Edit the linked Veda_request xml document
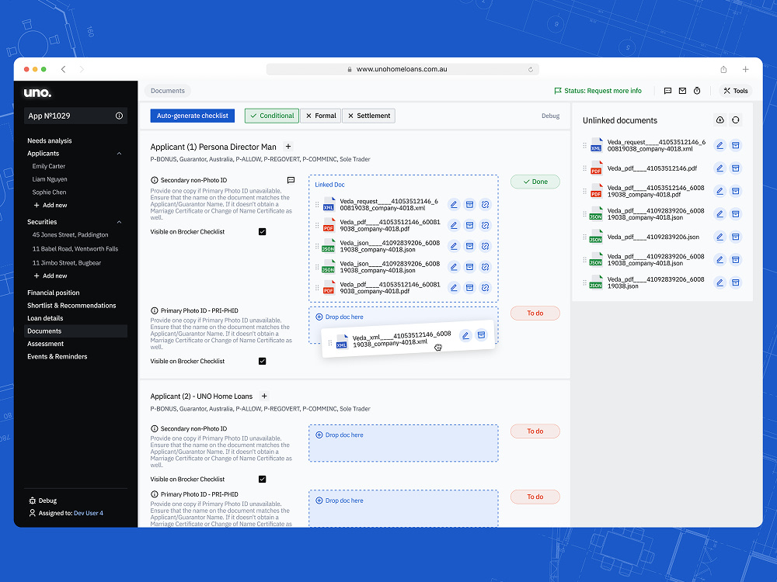 [x=454, y=204]
